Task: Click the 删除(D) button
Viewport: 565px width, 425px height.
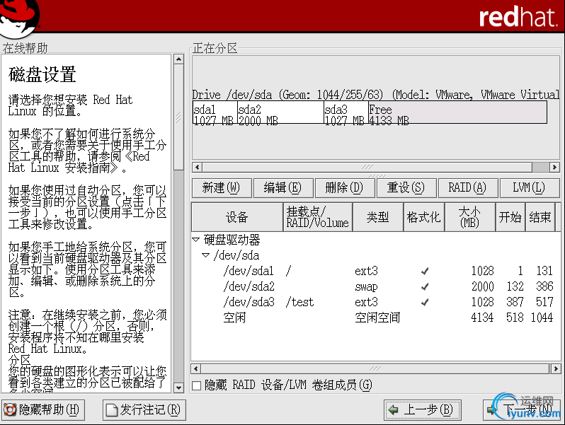Action: tap(345, 188)
